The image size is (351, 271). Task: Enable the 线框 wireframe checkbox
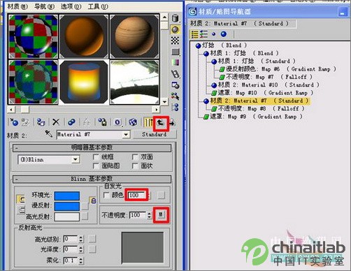click(96, 157)
